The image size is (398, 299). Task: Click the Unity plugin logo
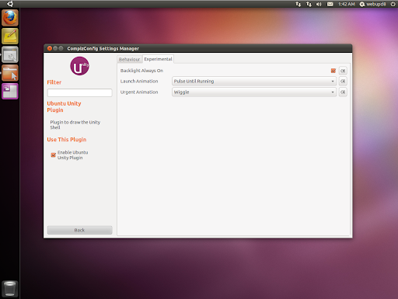(79, 66)
